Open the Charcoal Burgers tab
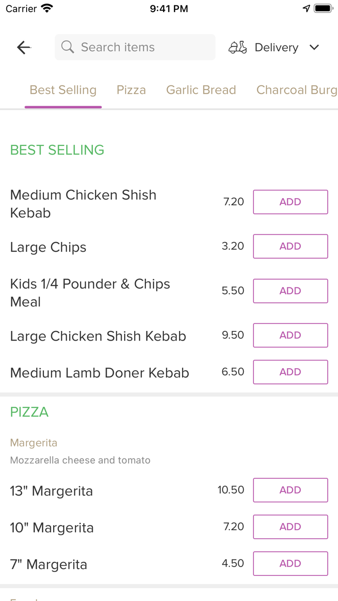This screenshot has height=601, width=338. coord(296,90)
